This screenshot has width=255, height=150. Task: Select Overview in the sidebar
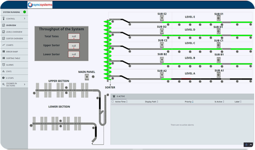tap(14, 25)
